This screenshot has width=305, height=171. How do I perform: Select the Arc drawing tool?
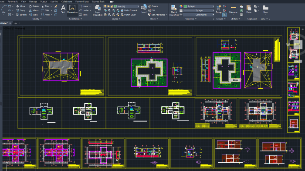pos(4,9)
